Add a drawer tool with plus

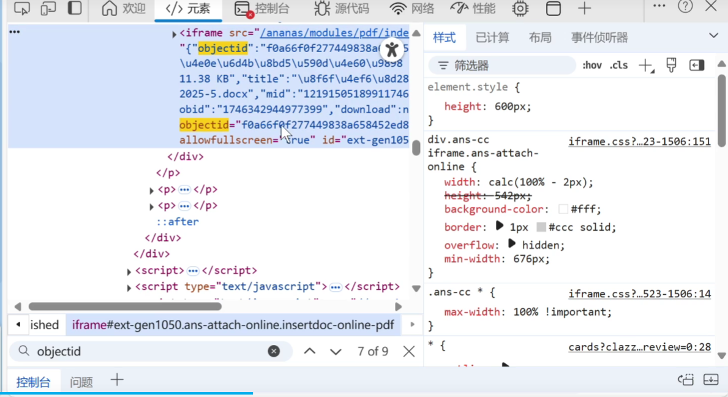click(x=117, y=380)
